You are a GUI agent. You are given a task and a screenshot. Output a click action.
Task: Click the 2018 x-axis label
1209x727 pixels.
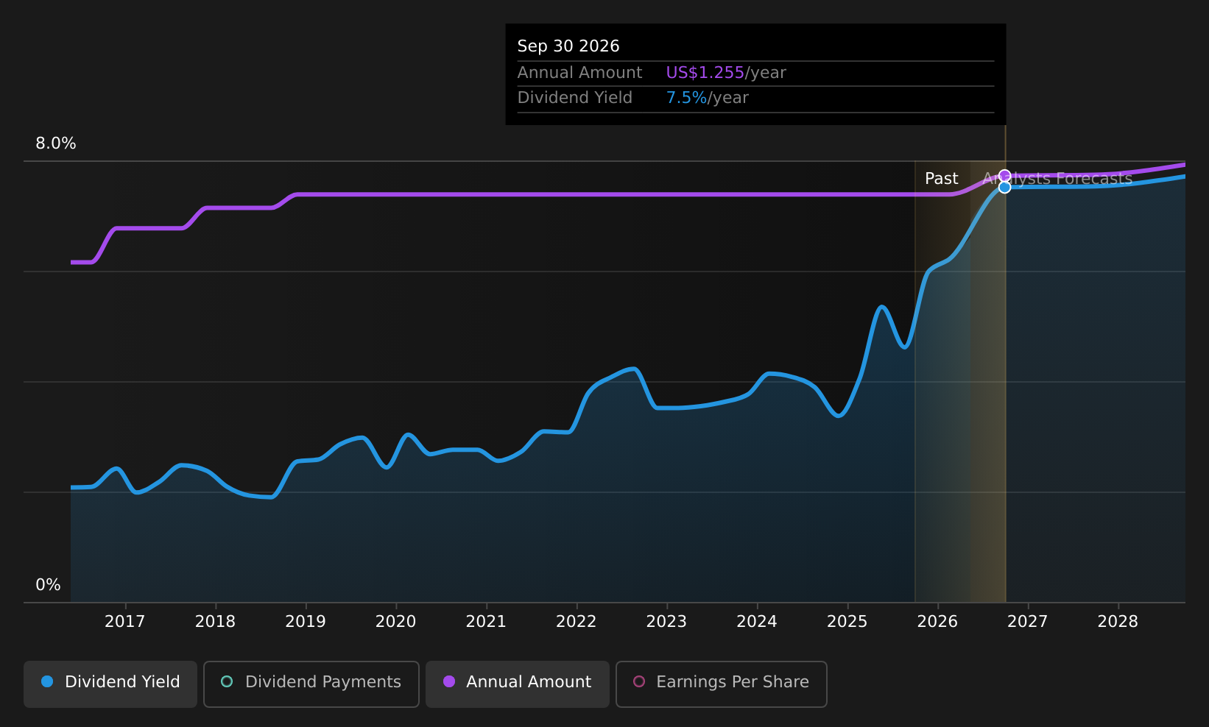[x=215, y=622]
